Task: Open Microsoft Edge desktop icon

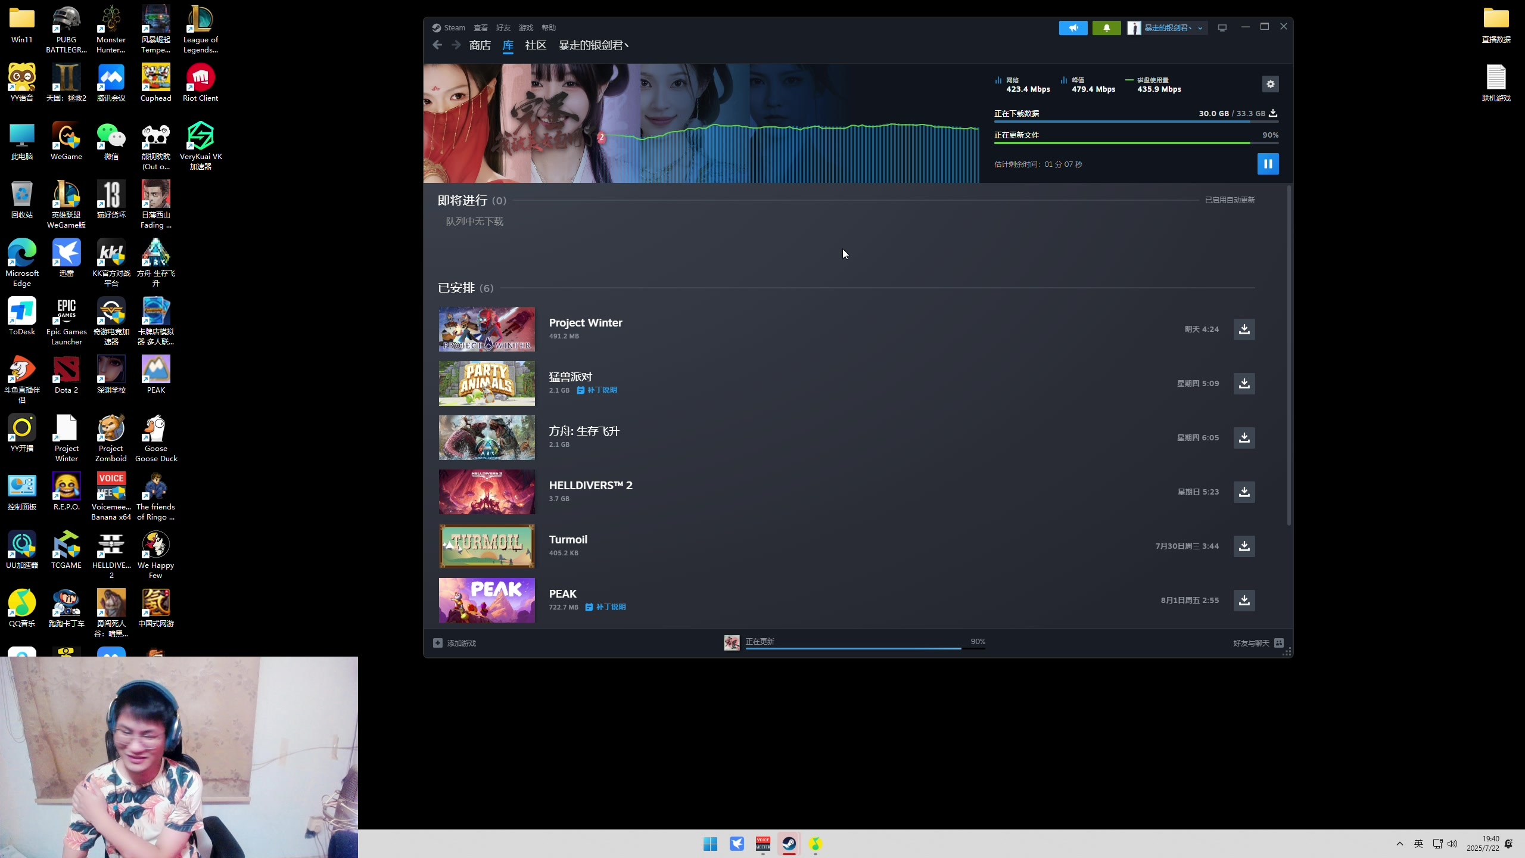Action: pyautogui.click(x=22, y=263)
